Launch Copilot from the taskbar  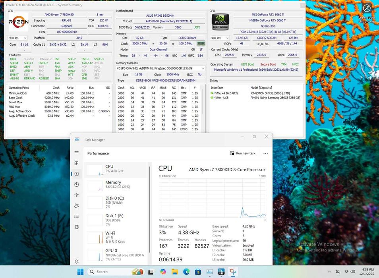(x=163, y=272)
